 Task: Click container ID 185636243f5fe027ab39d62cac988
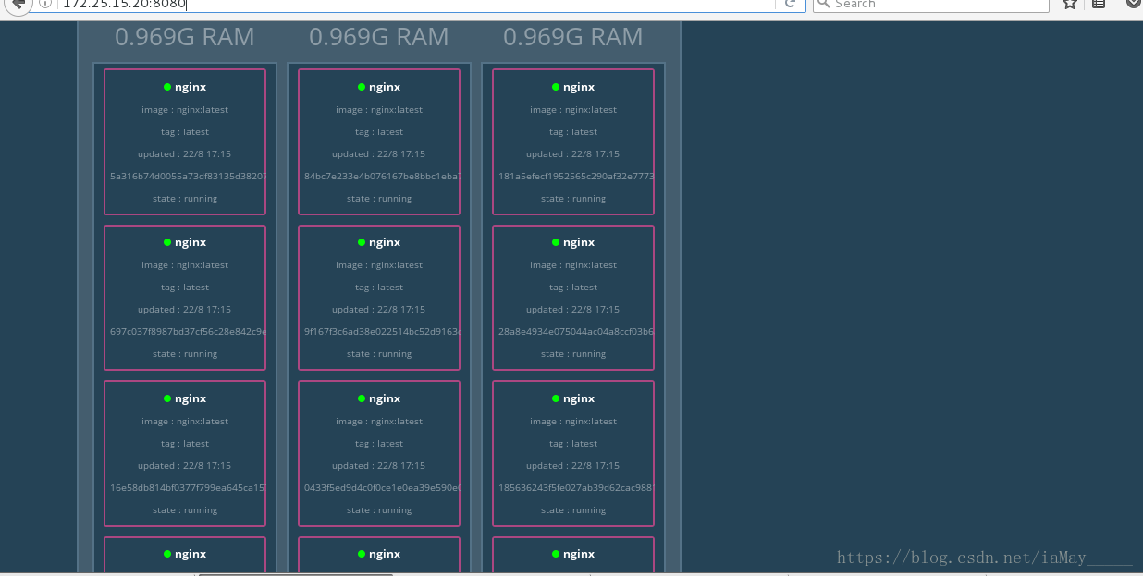click(x=575, y=487)
